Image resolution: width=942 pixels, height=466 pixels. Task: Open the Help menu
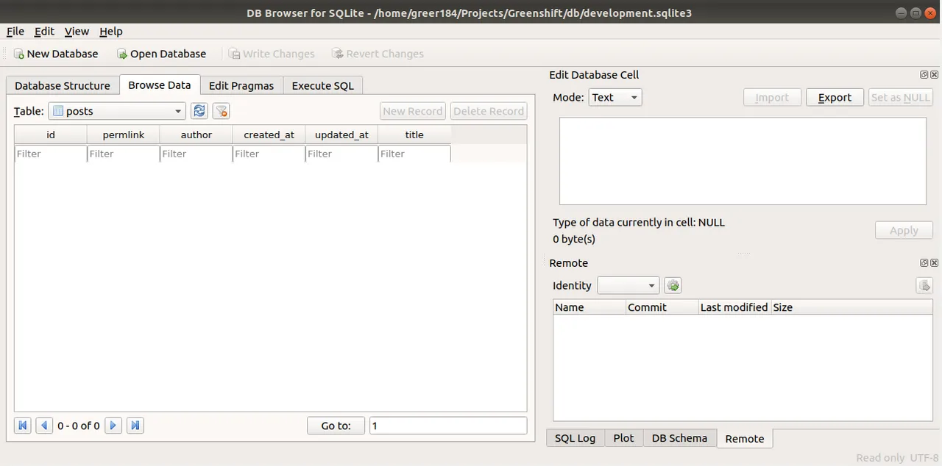(111, 32)
